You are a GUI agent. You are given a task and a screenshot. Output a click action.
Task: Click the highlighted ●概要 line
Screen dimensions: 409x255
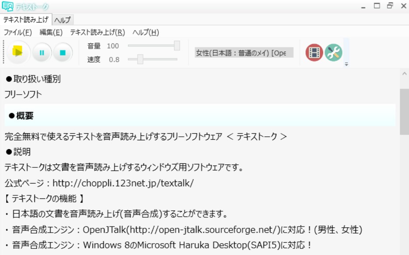(200, 116)
